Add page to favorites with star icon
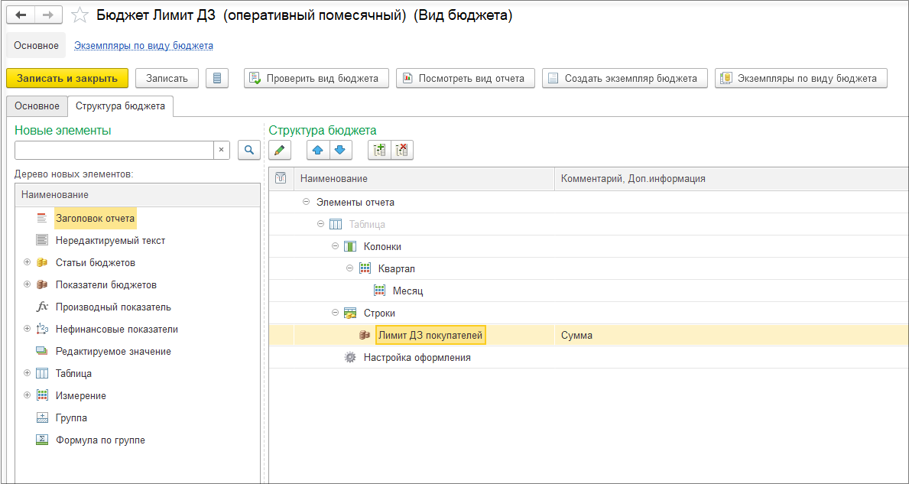Image resolution: width=909 pixels, height=484 pixels. pos(80,15)
